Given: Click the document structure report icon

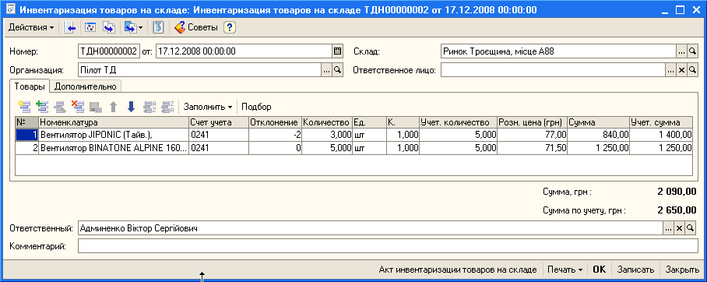Looking at the screenshot, I should pyautogui.click(x=158, y=27).
